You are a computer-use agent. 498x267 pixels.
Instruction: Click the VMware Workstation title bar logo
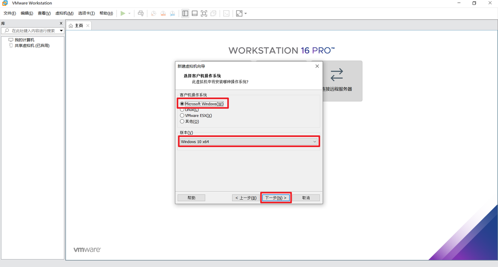4,3
